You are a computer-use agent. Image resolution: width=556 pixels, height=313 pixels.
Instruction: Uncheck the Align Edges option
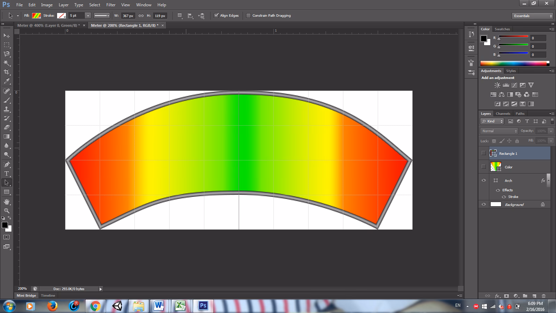216,15
